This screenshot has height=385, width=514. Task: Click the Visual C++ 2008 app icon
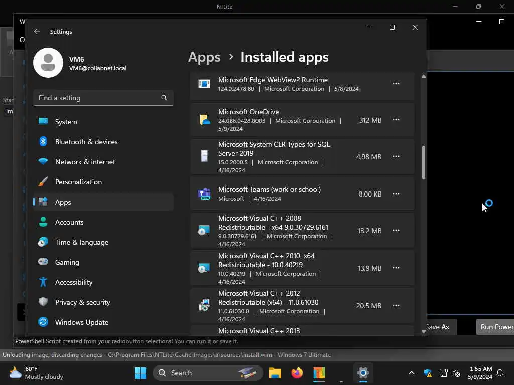tap(204, 230)
